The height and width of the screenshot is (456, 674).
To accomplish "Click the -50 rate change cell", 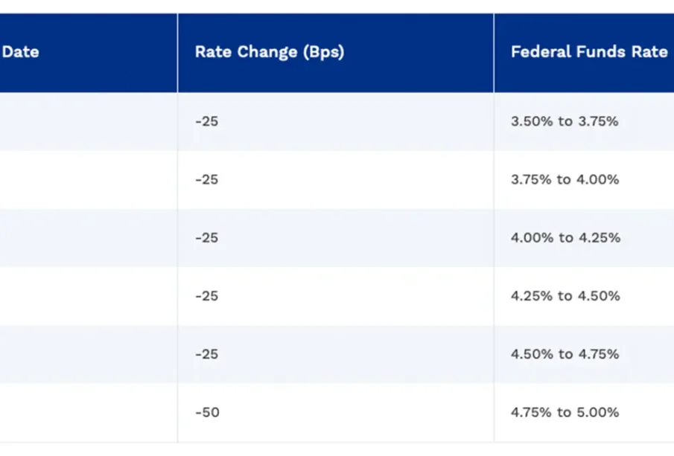I will point(207,412).
